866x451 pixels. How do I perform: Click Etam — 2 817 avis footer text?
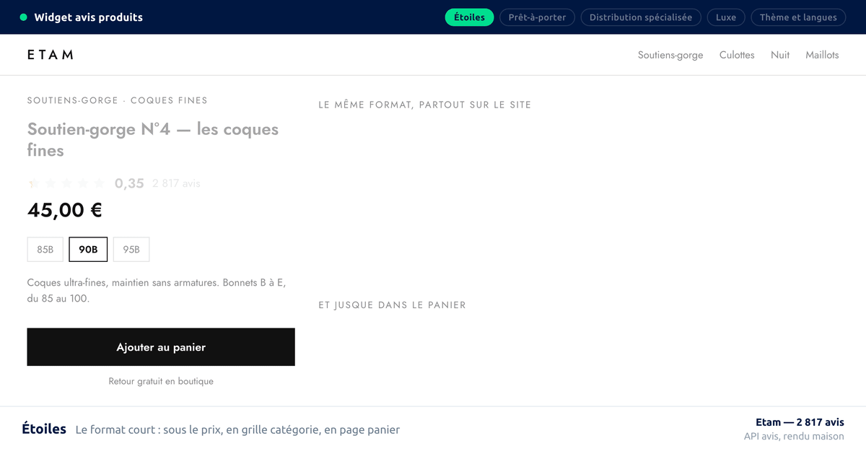[x=800, y=422]
